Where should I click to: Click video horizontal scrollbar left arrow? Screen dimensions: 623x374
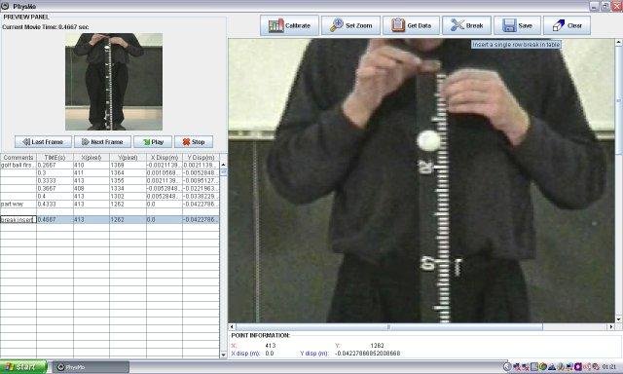click(x=233, y=326)
